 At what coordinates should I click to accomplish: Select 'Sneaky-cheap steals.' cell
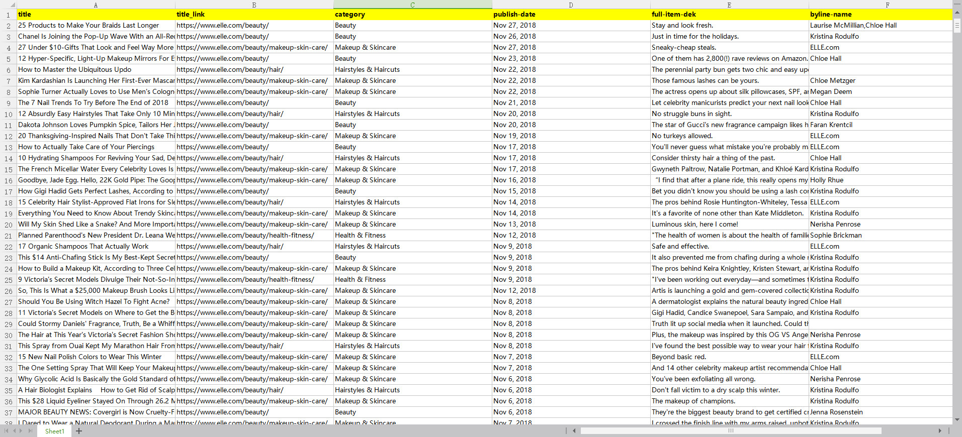[730, 48]
